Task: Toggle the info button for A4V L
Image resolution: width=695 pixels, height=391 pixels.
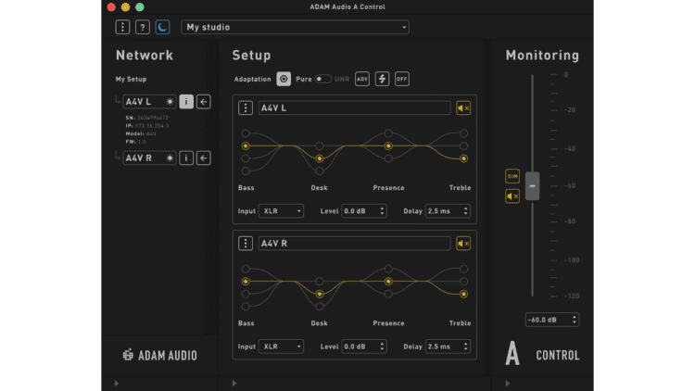Action: click(186, 102)
